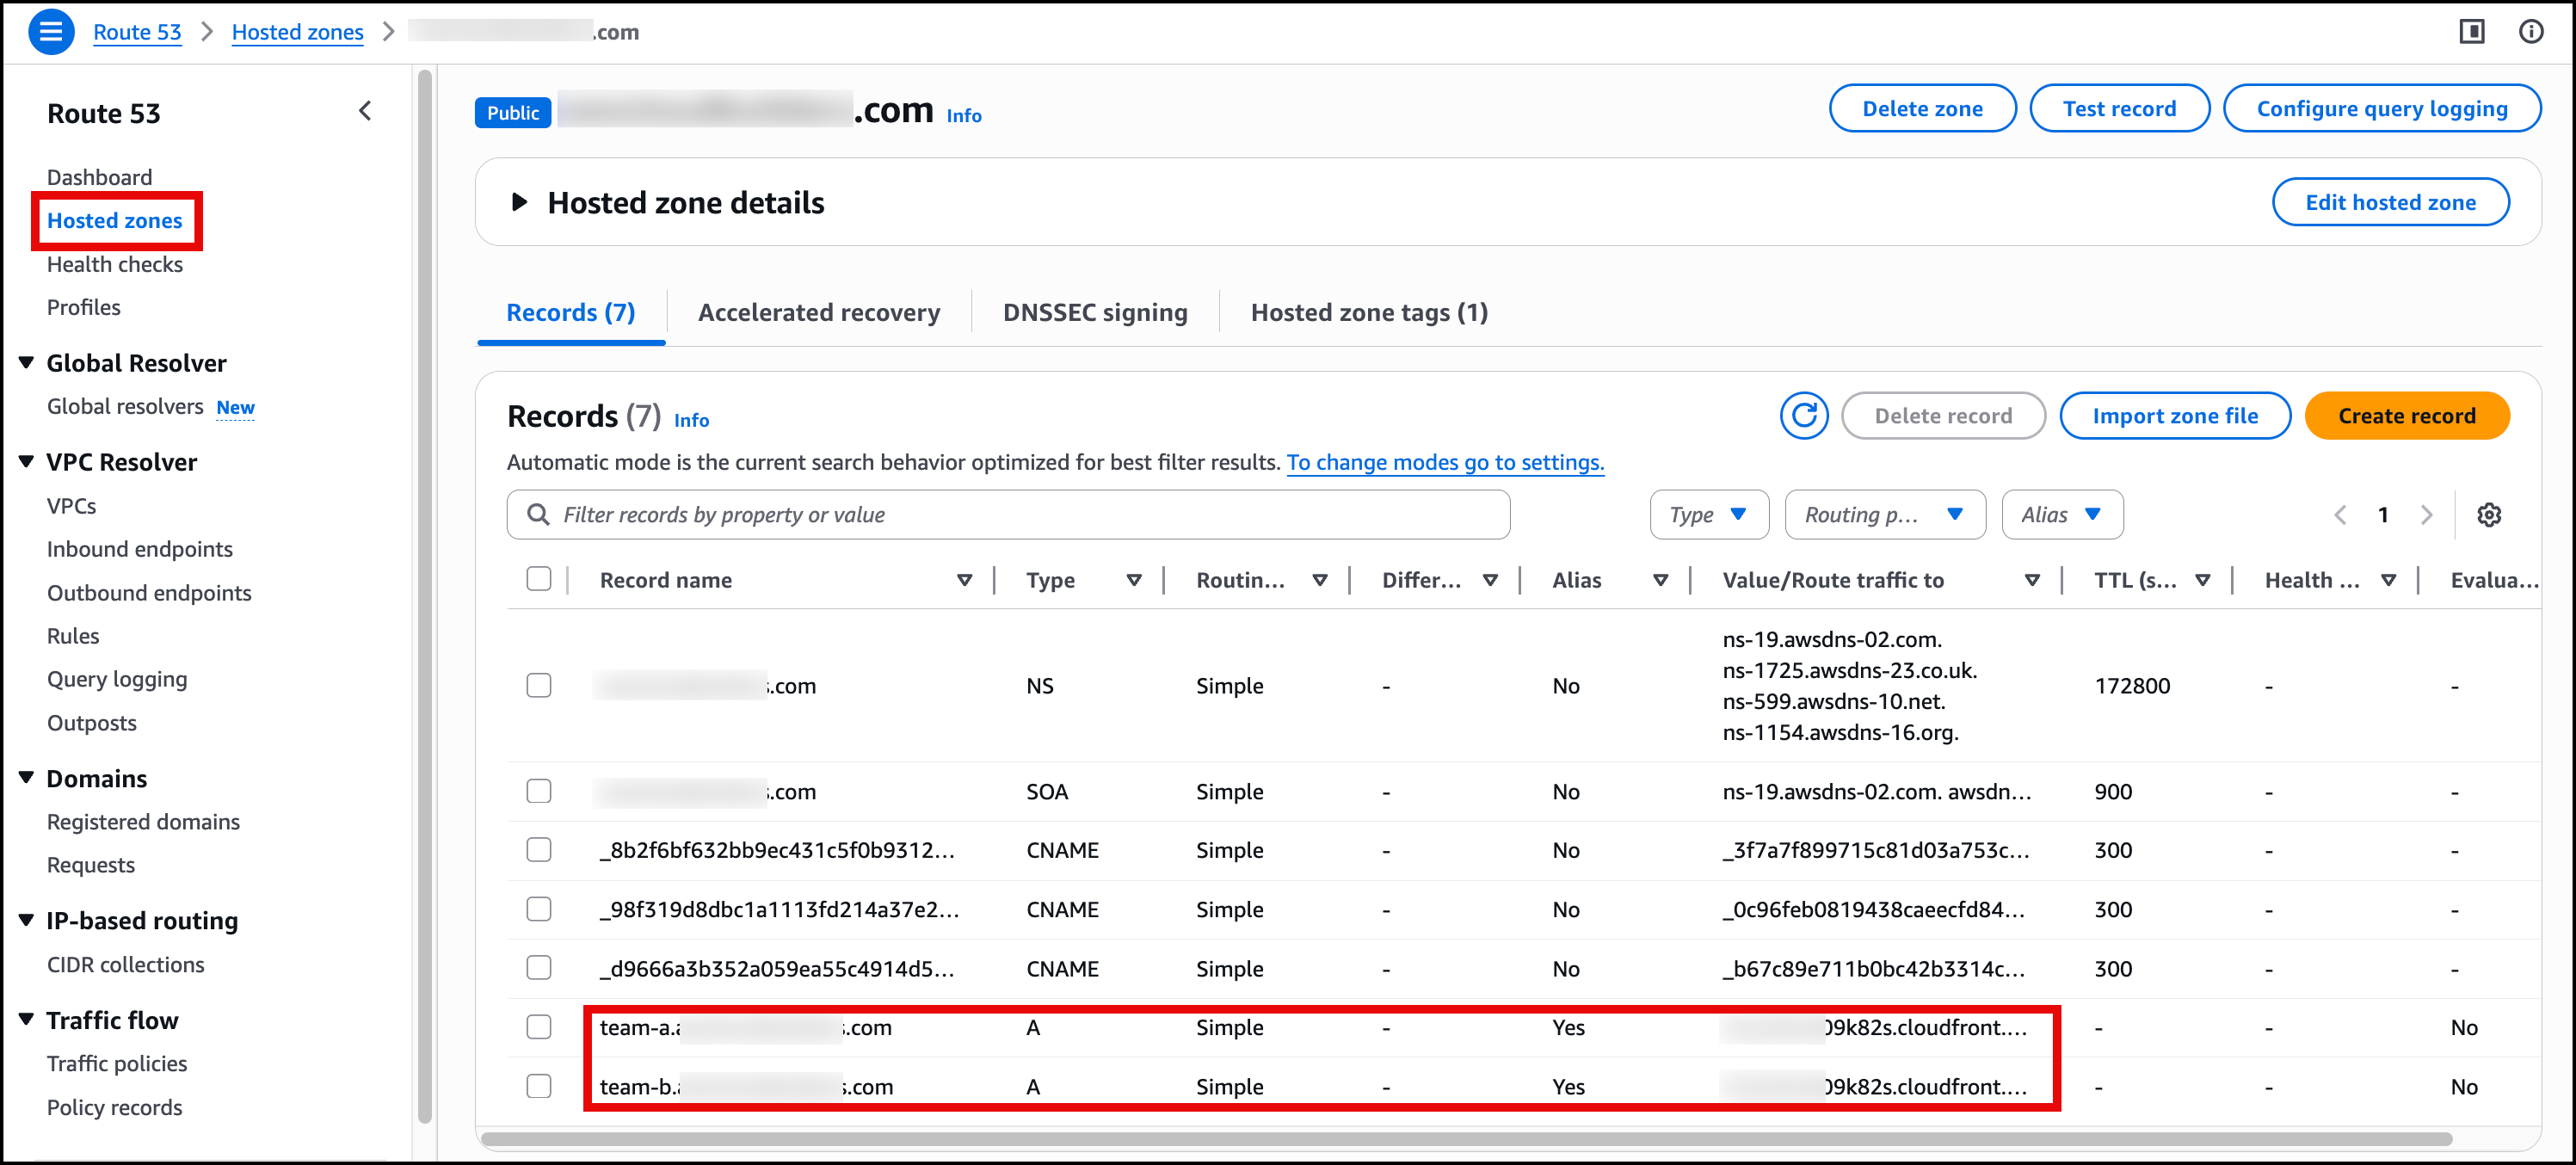
Task: Open the navigation hamburger menu
Action: pos(50,31)
